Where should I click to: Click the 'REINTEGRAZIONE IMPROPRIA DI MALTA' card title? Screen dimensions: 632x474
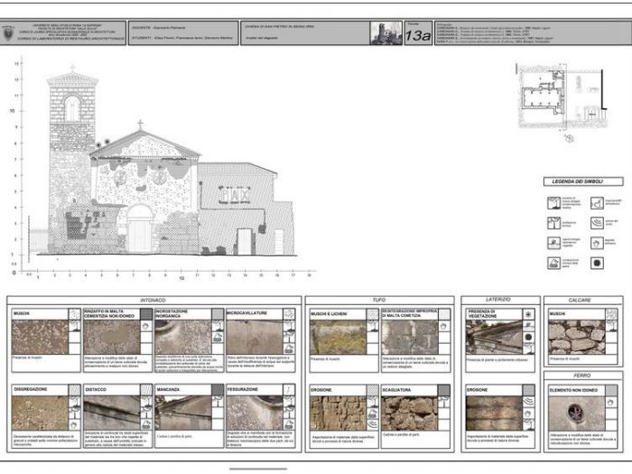coord(410,313)
